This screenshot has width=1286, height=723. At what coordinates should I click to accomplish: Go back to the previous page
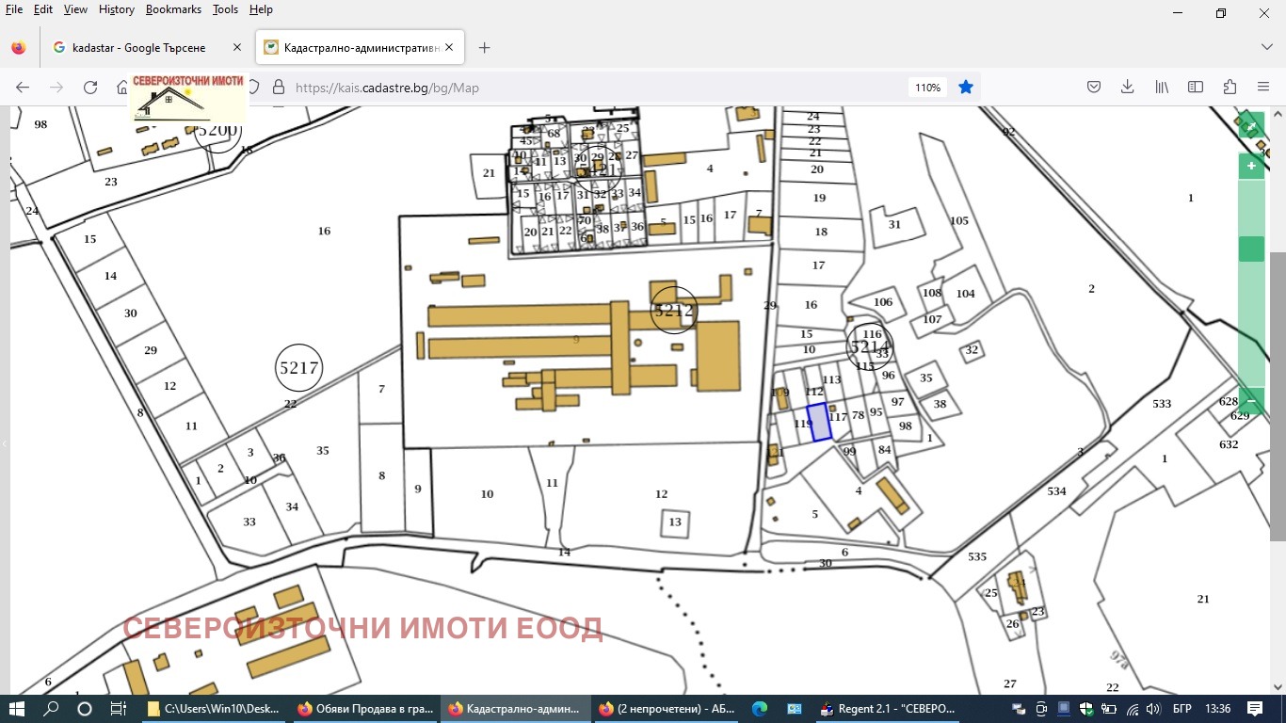click(x=23, y=88)
